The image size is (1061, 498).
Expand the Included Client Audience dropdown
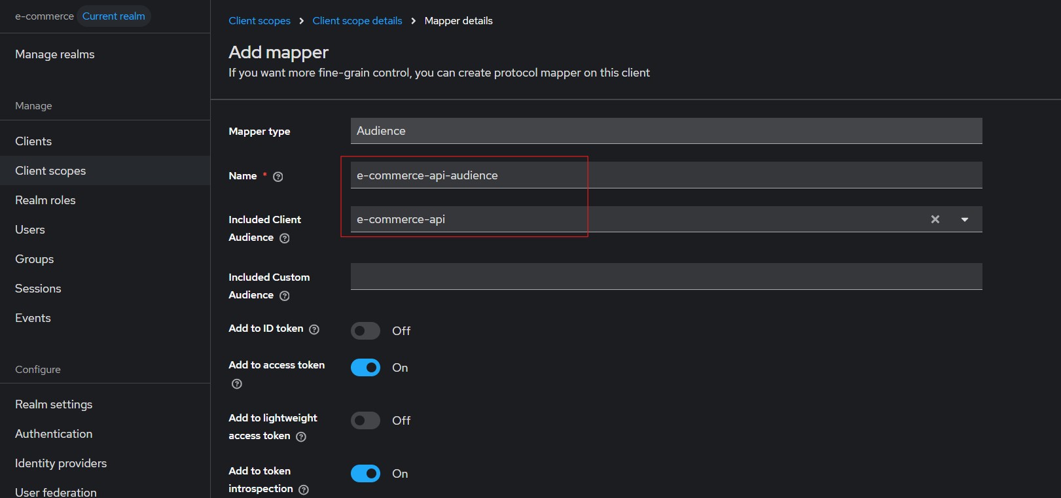pos(964,219)
